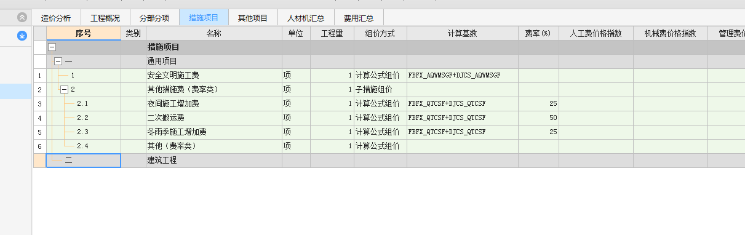Select the 二 node in 序号 column
This screenshot has width=745, height=235.
tap(84, 161)
